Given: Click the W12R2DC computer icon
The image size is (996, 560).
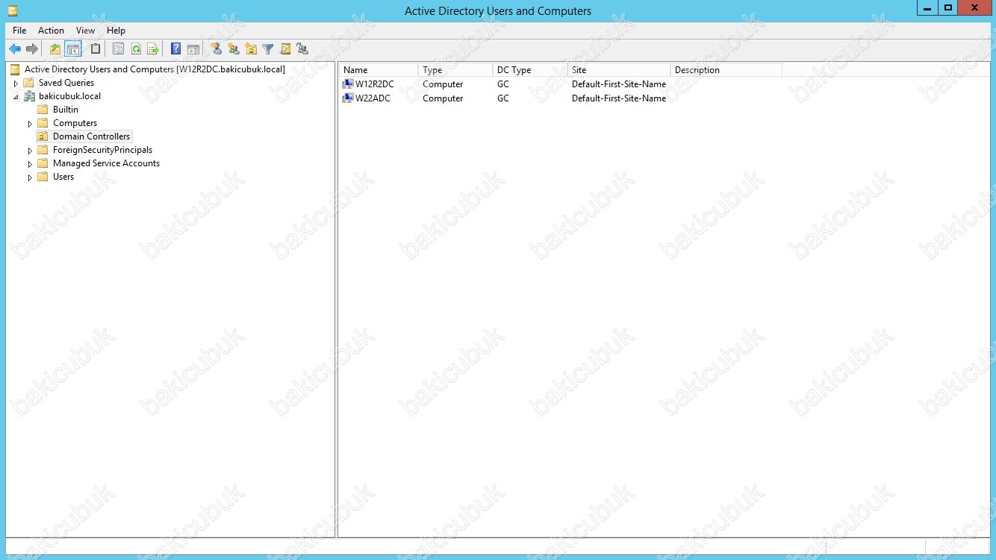Looking at the screenshot, I should [x=348, y=84].
